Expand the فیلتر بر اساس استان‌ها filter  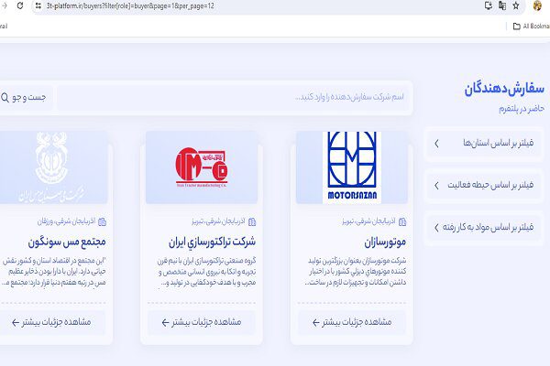[x=484, y=143]
